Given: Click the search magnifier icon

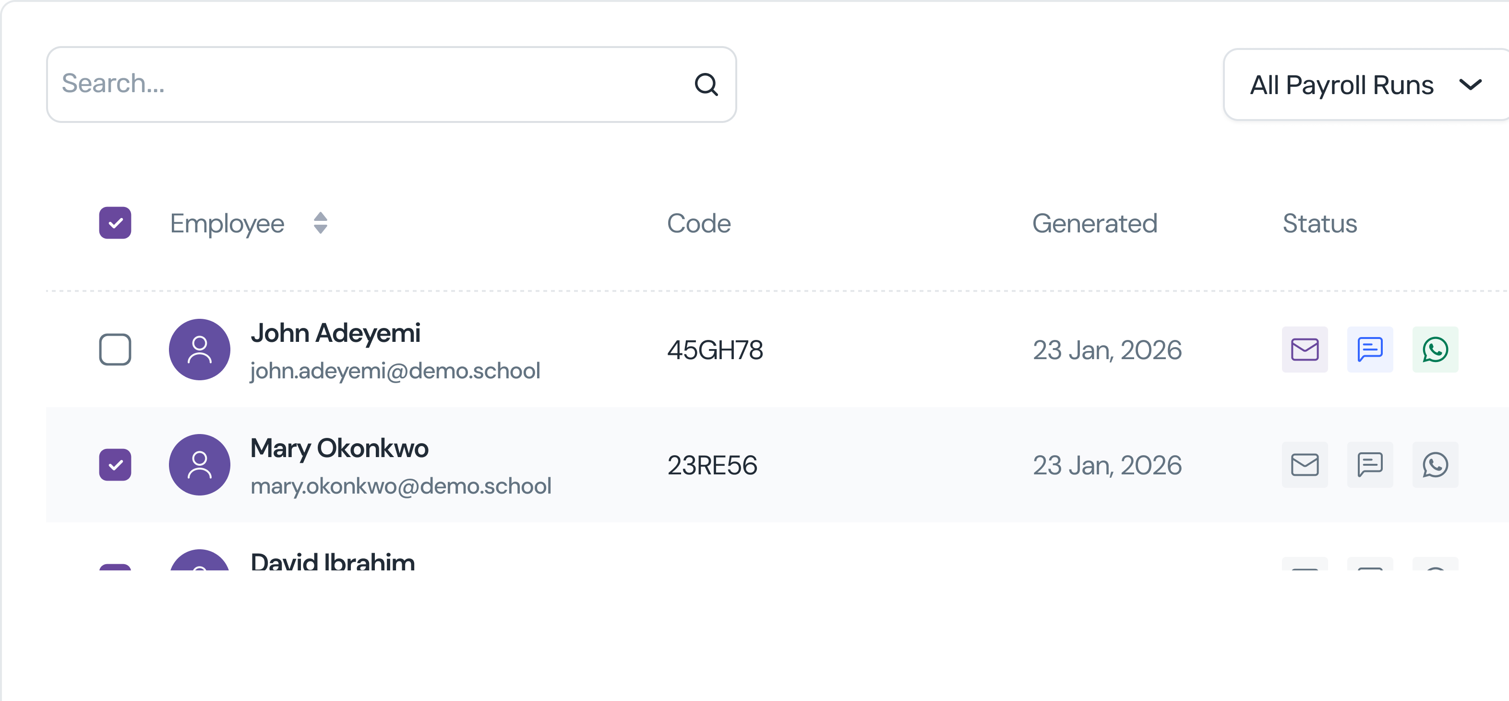Looking at the screenshot, I should [x=706, y=85].
